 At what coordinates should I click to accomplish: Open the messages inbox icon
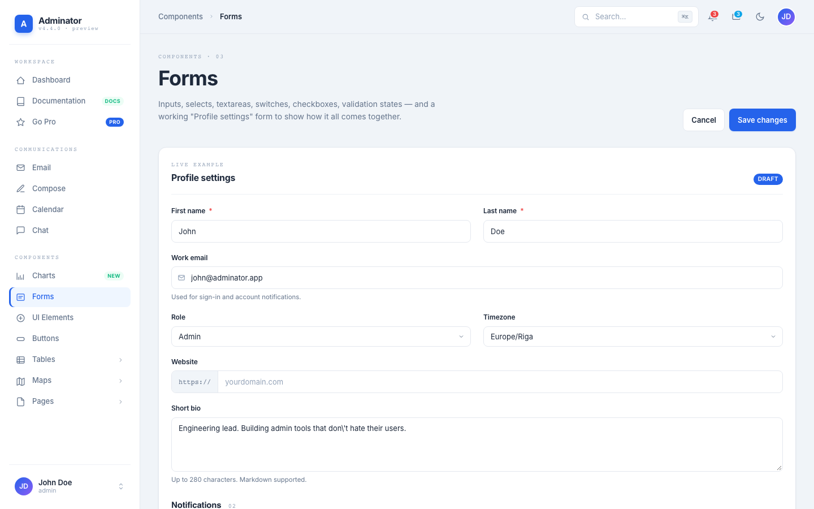736,17
